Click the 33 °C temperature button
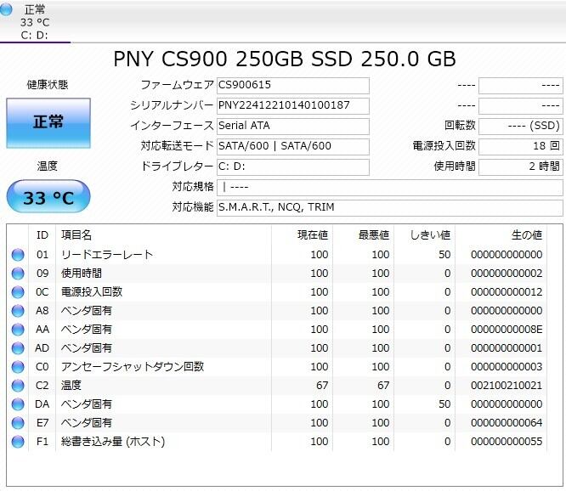 click(48, 197)
